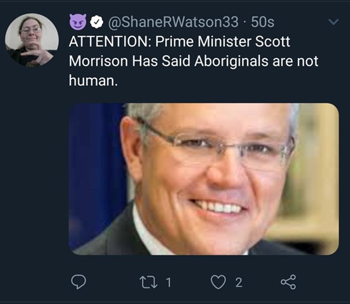Click "Morrison Has Said" text line
Viewport: 350px width, 304px height.
click(x=130, y=61)
